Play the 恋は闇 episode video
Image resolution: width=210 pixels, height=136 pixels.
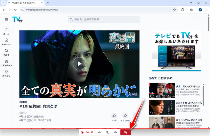point(79,64)
